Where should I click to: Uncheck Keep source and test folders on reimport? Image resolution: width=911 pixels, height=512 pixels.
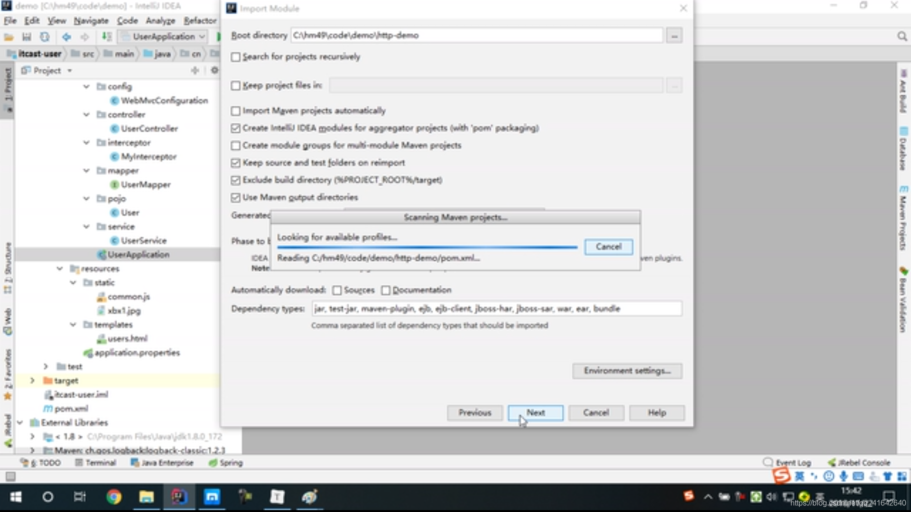coord(236,163)
